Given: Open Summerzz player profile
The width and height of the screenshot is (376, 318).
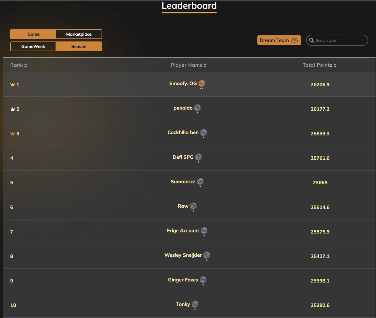Looking at the screenshot, I should [x=183, y=182].
